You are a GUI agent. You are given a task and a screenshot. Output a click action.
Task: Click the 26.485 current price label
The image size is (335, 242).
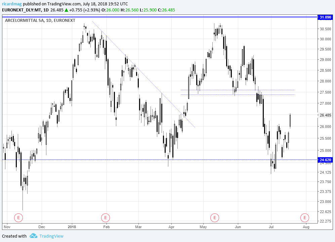325,115
